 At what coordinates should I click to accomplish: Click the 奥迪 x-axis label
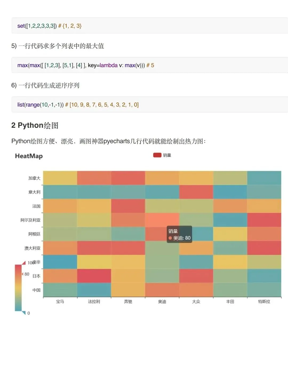(x=162, y=302)
